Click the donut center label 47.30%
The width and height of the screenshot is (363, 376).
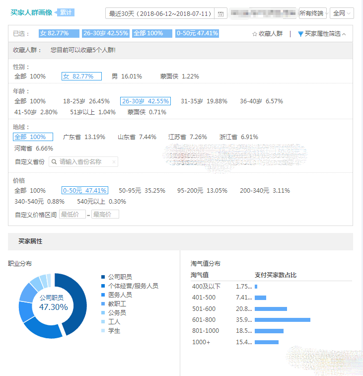tap(54, 307)
